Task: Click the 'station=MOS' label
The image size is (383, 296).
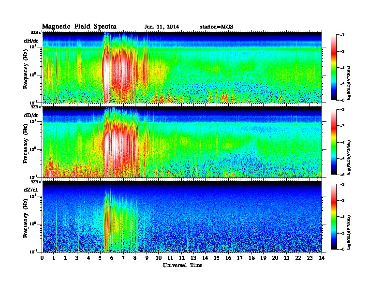Action: [x=217, y=27]
